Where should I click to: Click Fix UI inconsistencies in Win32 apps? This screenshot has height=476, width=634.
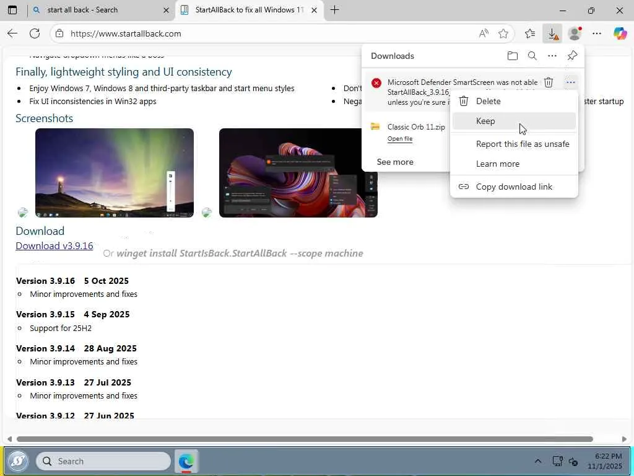tap(93, 101)
